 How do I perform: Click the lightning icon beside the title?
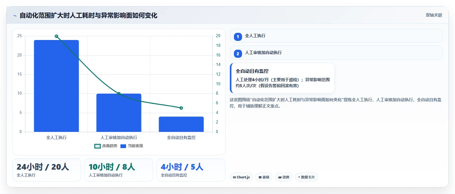click(x=15, y=16)
